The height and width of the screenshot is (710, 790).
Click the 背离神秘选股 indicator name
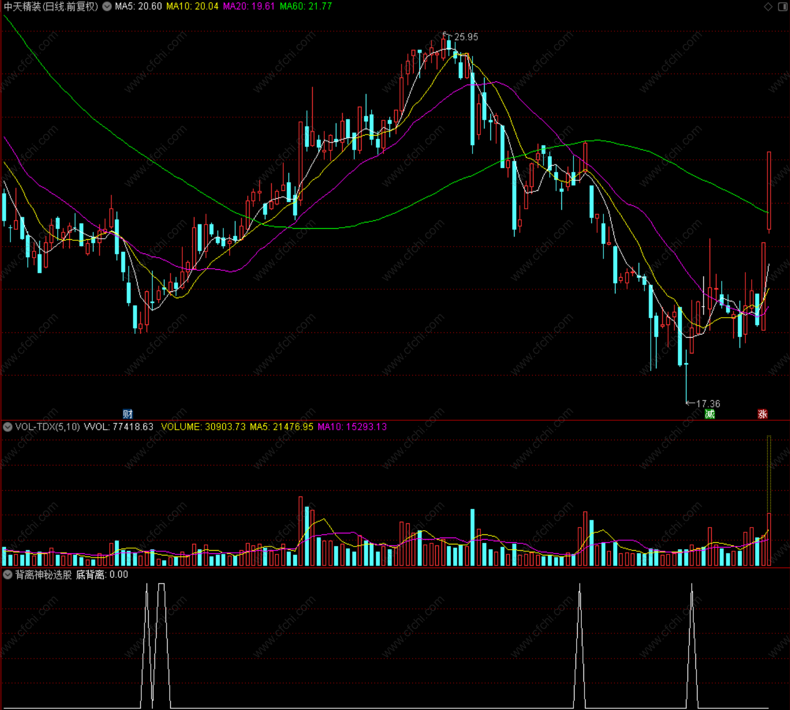point(44,575)
